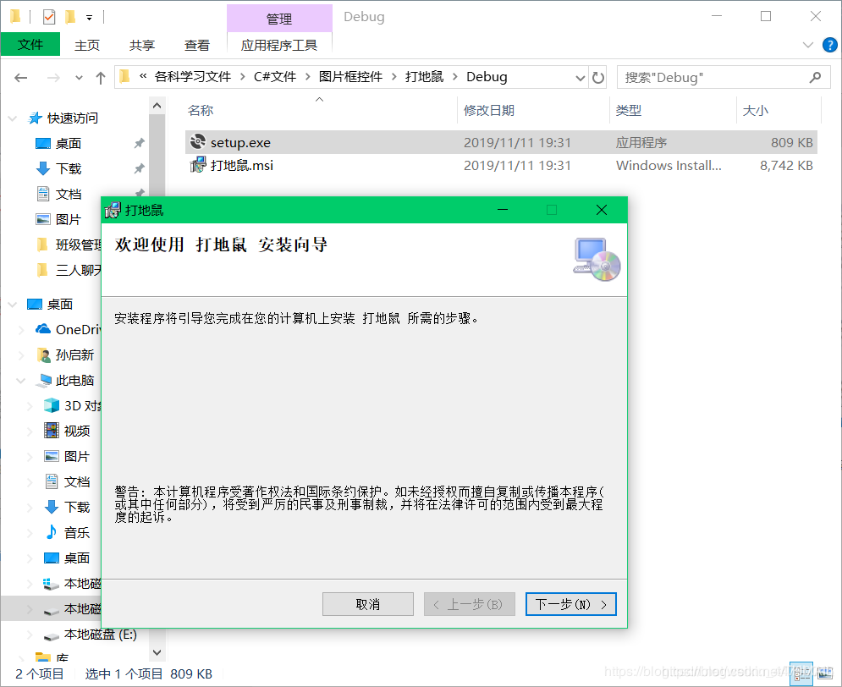Switch to the 查看 ribbon tab
The image size is (842, 687).
[x=196, y=45]
